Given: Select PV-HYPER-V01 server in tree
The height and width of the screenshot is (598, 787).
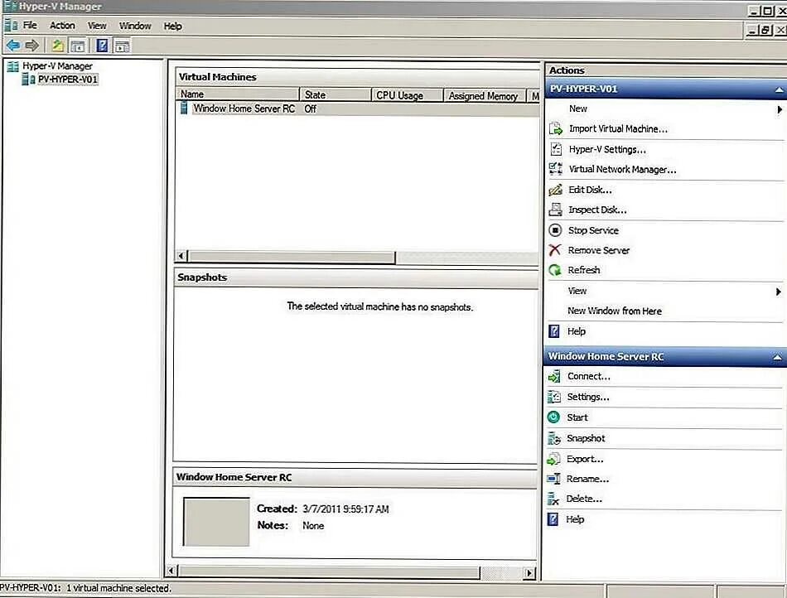Looking at the screenshot, I should tap(68, 80).
